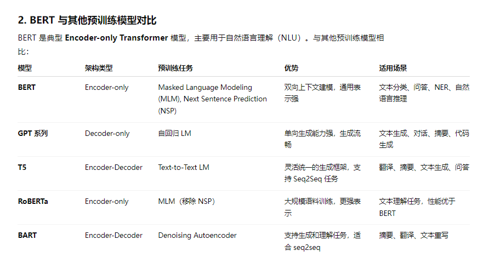Click the "自回归 LM" cell

point(175,133)
